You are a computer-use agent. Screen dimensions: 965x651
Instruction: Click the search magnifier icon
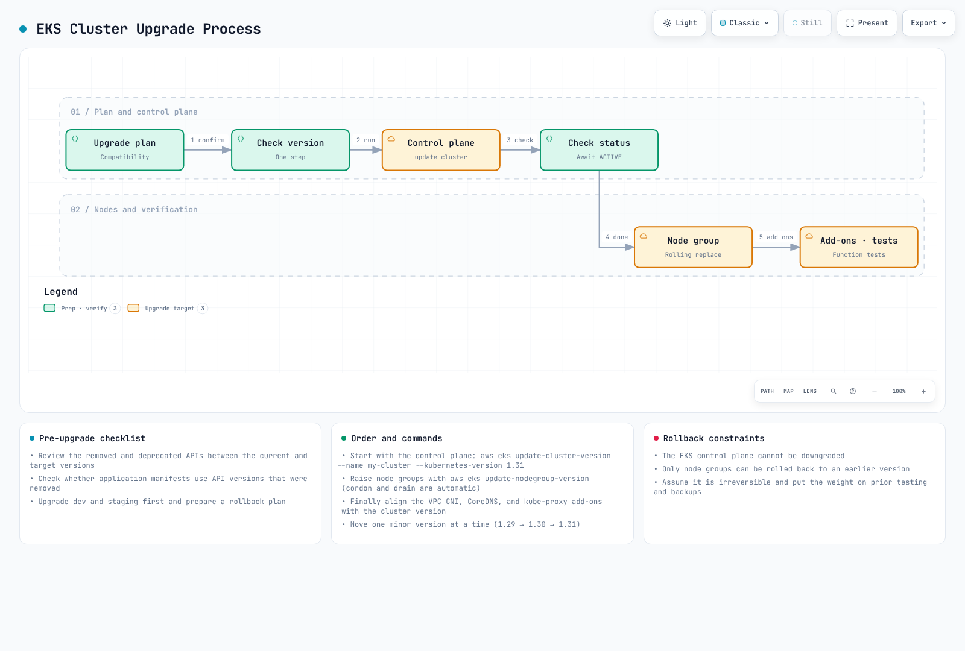pyautogui.click(x=834, y=391)
